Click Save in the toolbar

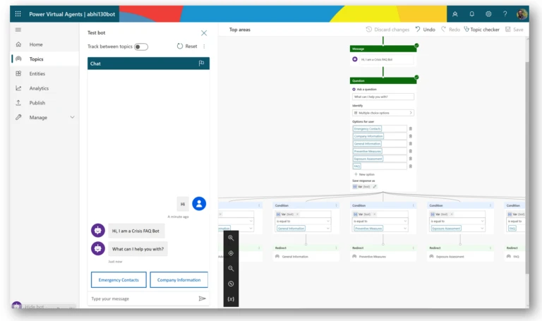[x=514, y=30]
